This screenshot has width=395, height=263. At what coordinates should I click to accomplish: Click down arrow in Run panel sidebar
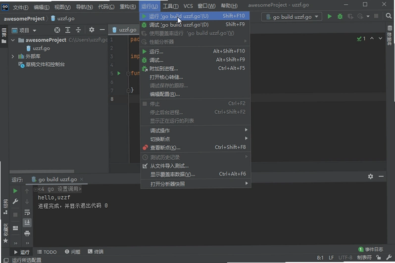27,202
